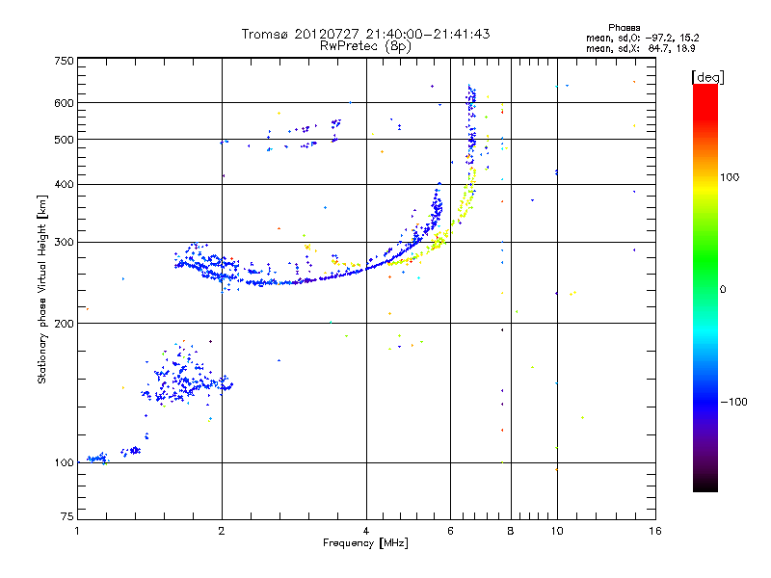The height and width of the screenshot is (578, 771).
Task: Click the y-axis tick '300'
Action: [64, 243]
